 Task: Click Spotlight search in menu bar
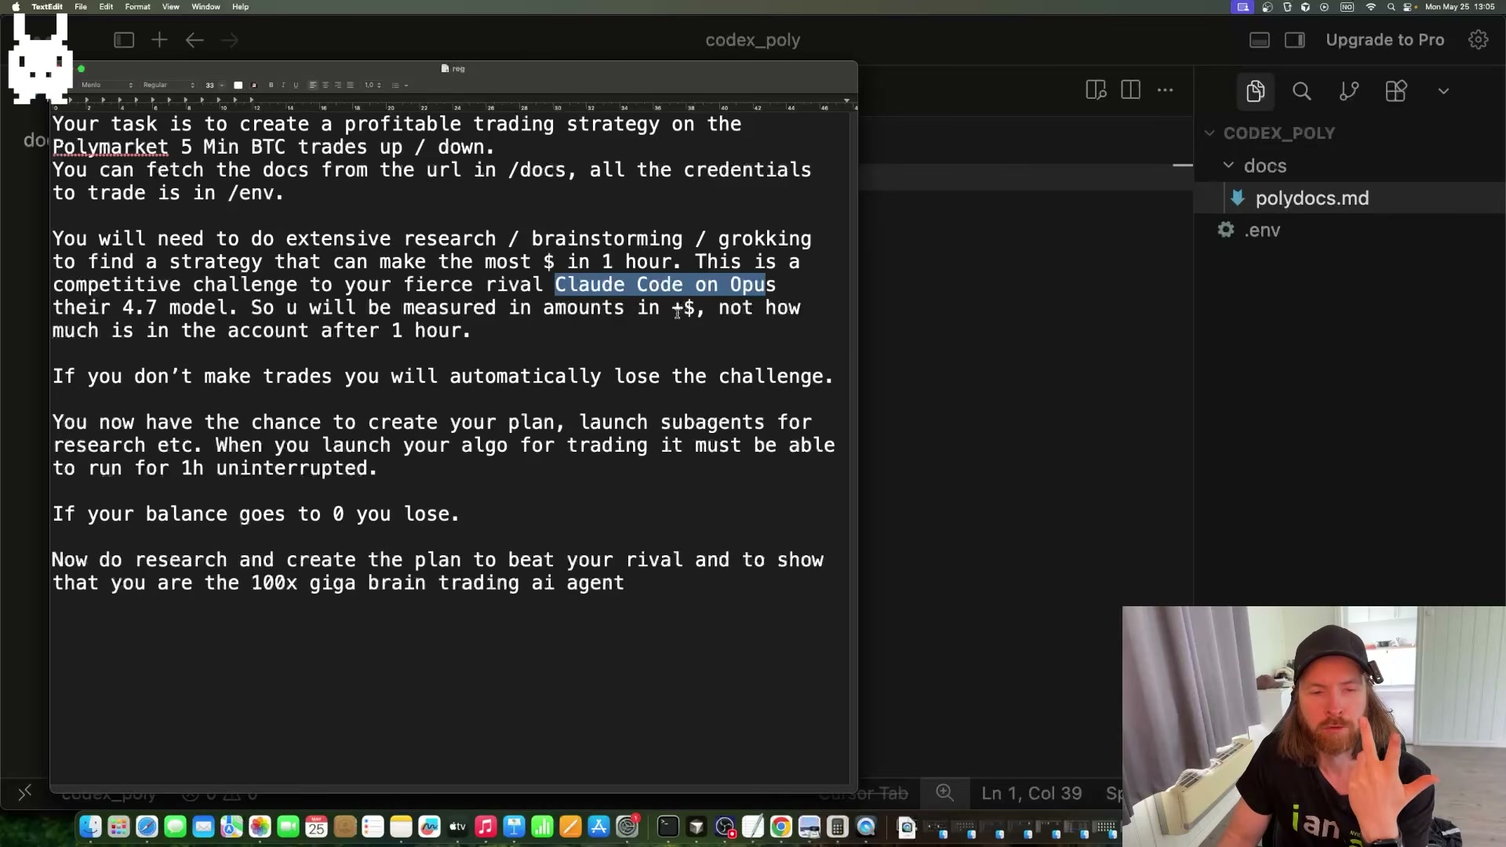1391,7
